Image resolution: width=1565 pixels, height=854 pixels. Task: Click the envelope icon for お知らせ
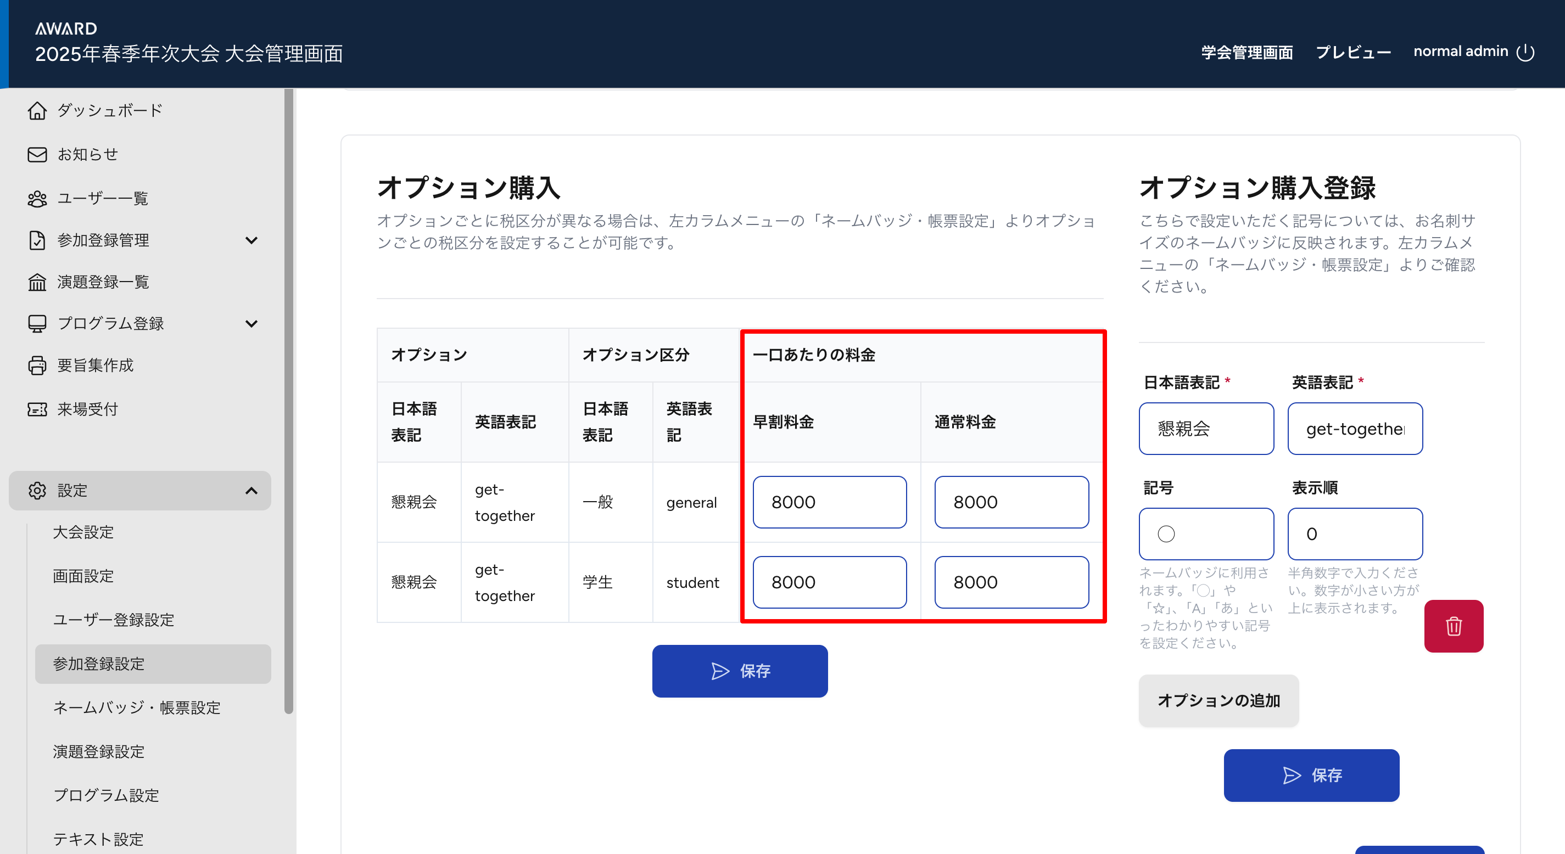pos(37,154)
